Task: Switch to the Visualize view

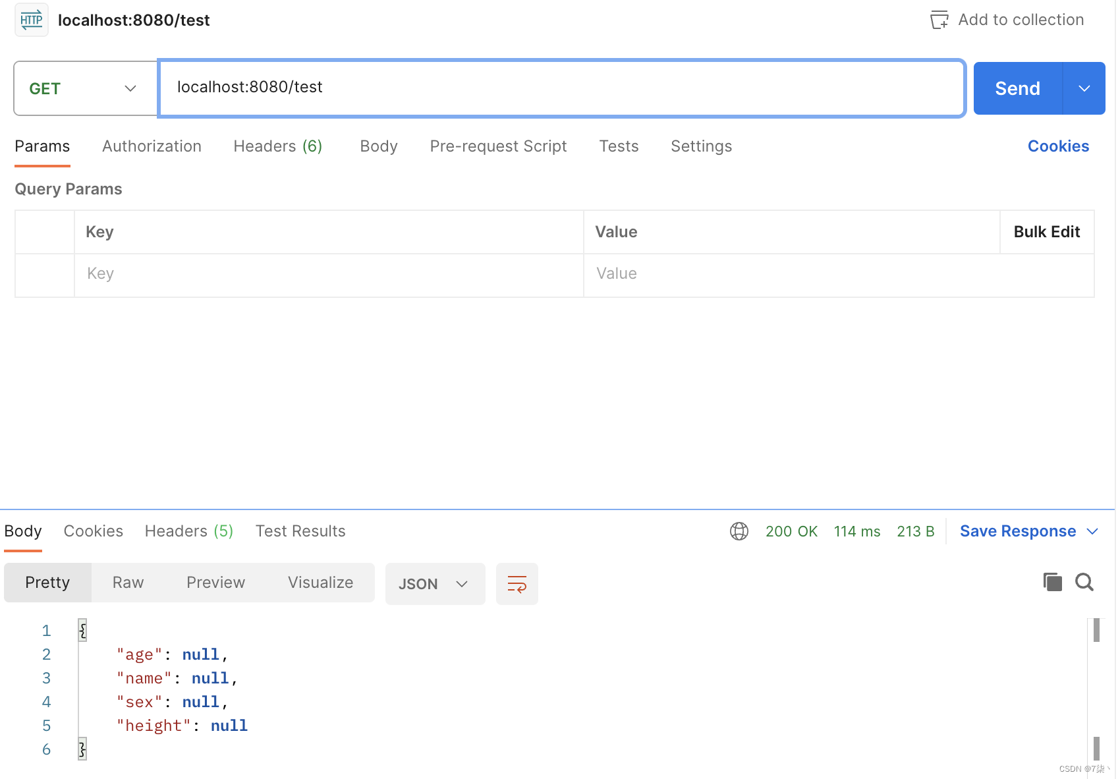Action: [320, 583]
